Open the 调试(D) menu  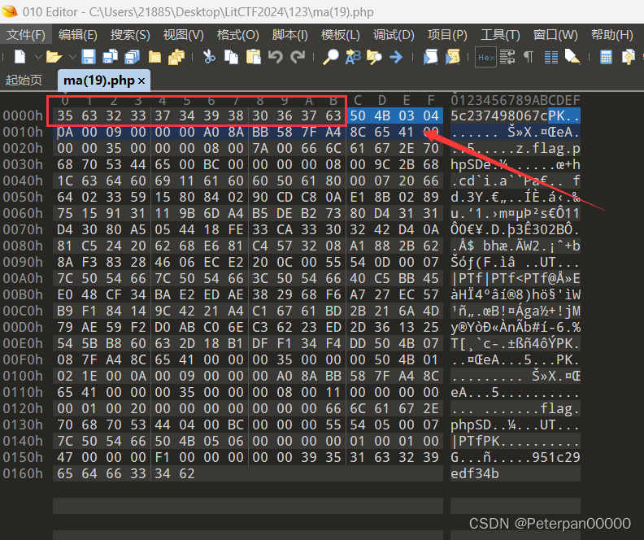tap(394, 34)
